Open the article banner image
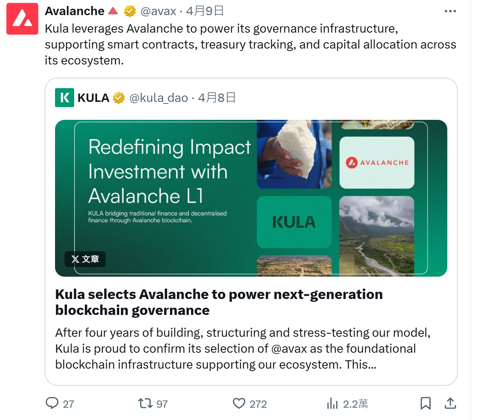 [251, 198]
